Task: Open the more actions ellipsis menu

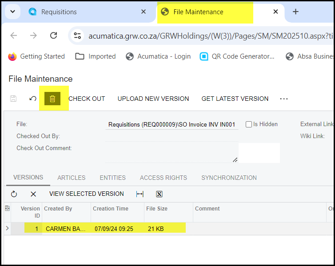Action: point(284,99)
